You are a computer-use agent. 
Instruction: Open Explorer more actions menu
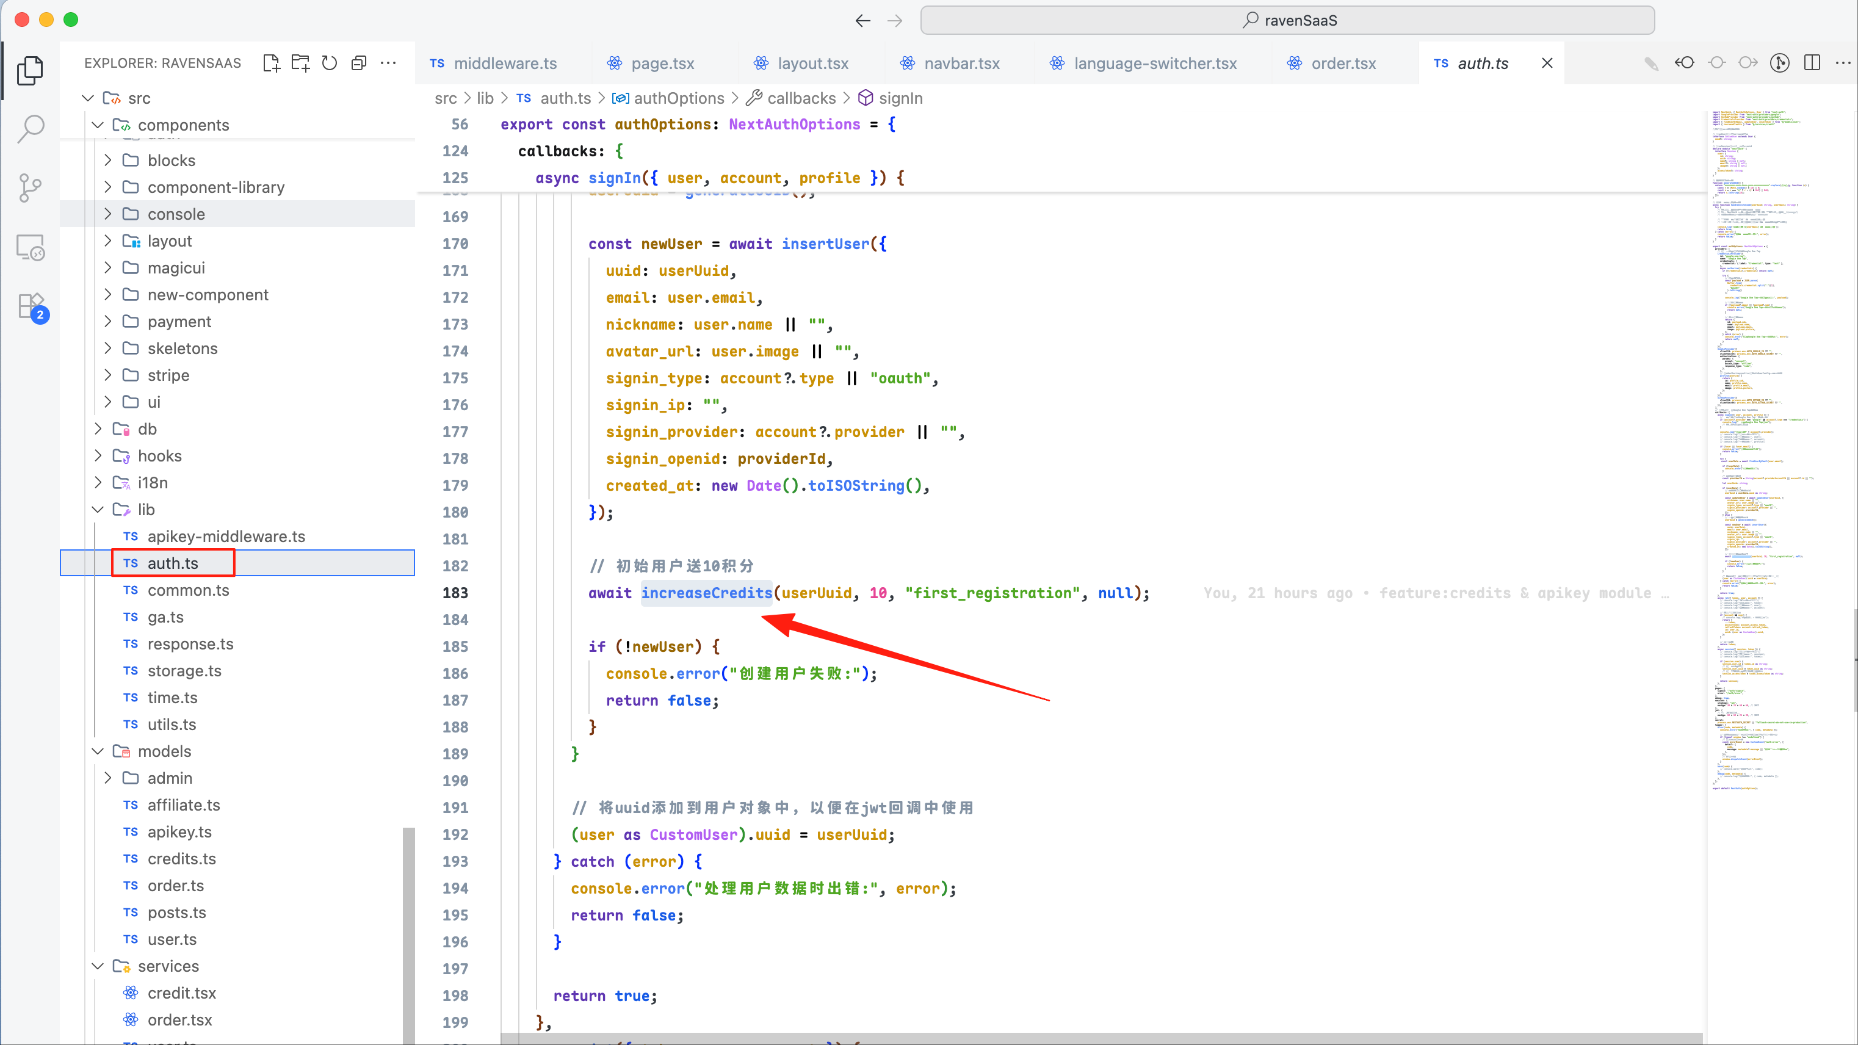pos(388,63)
